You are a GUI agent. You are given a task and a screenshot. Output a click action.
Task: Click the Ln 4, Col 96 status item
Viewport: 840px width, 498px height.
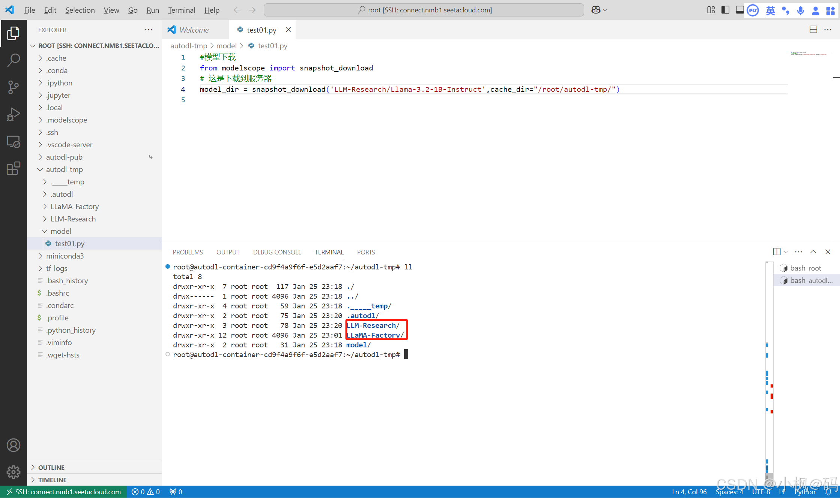(x=689, y=492)
